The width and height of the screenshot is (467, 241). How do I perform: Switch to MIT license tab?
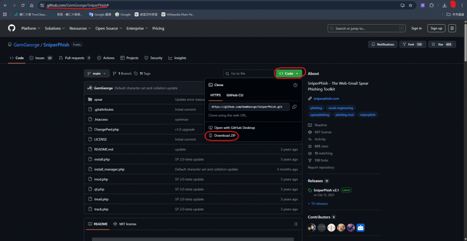point(125,224)
